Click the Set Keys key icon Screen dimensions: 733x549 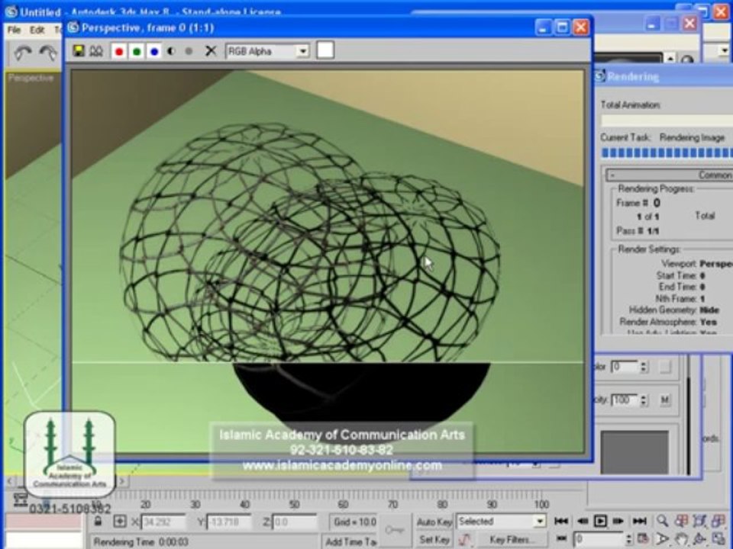click(395, 530)
